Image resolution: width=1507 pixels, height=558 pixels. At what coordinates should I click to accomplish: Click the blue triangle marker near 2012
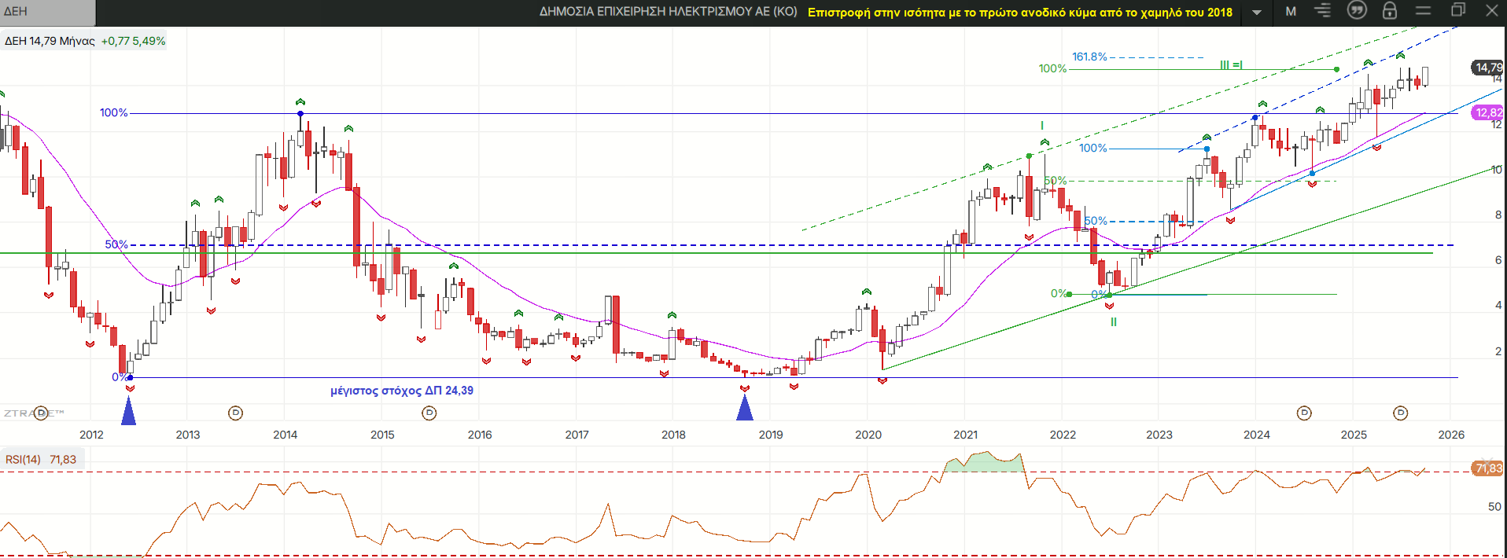click(x=128, y=411)
